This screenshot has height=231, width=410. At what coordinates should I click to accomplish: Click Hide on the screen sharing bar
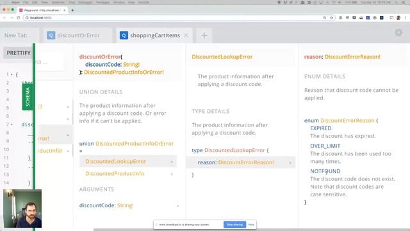(251, 225)
